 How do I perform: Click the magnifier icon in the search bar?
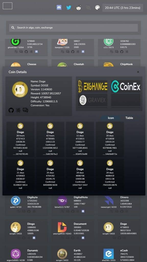(13, 28)
